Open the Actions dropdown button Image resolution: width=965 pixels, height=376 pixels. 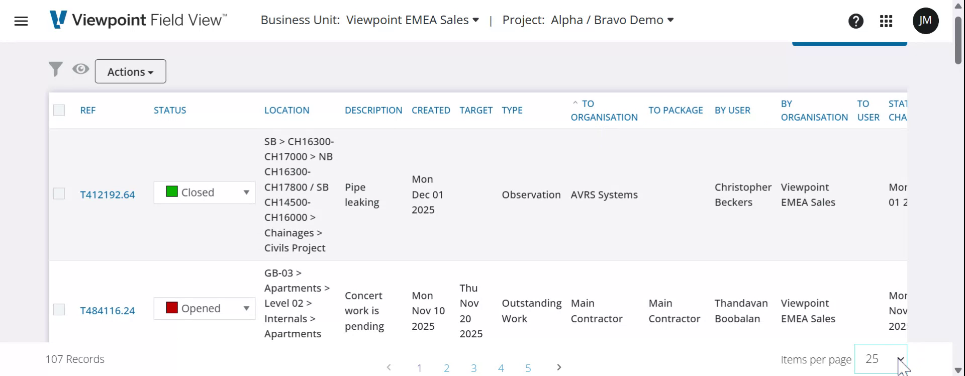point(131,71)
